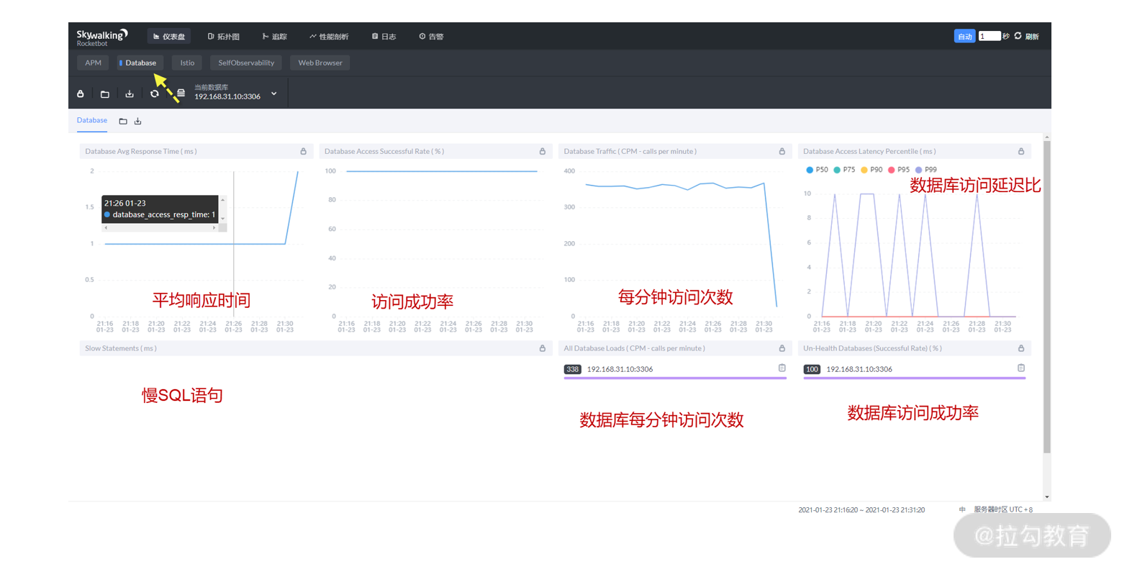Screen dimensions: 1127x572
Task: Click the page vertical scrollbar thumb
Action: 1047,296
